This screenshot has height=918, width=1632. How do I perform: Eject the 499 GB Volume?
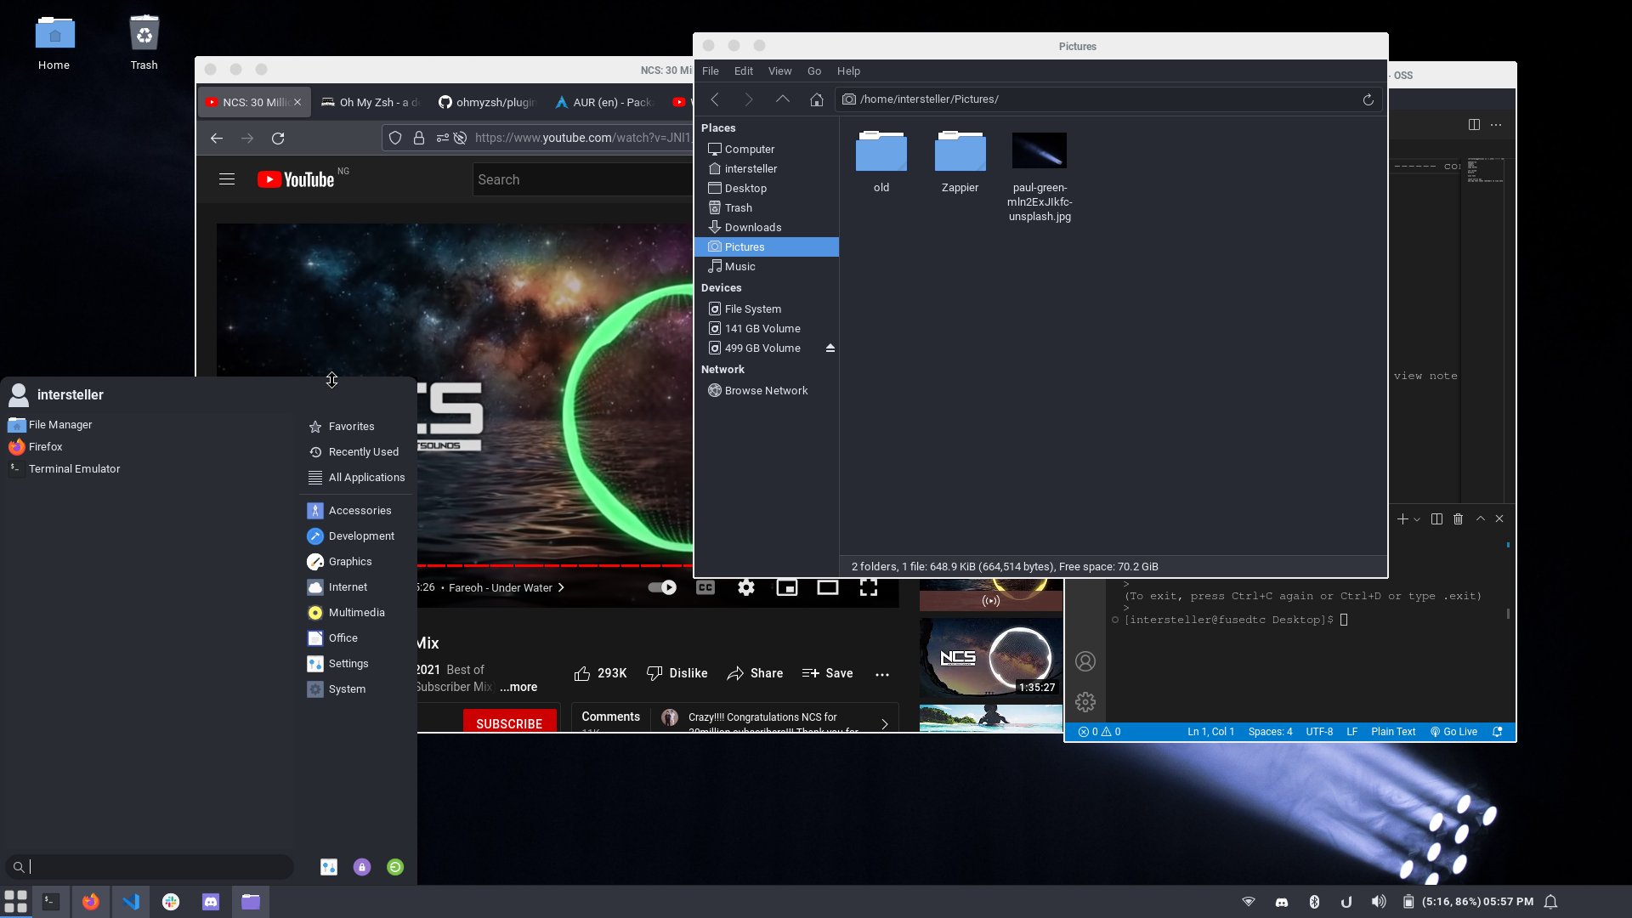[x=830, y=348]
